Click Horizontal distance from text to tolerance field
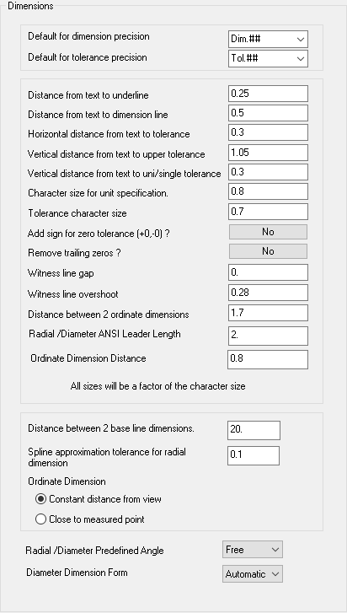The image size is (347, 613). coord(268,132)
